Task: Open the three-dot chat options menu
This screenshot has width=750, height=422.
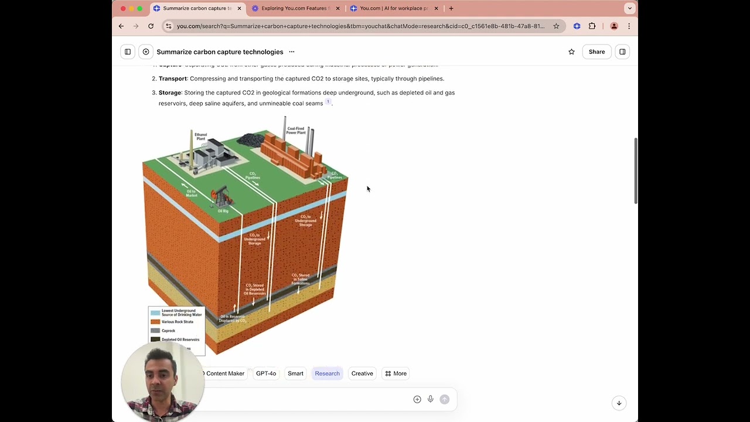Action: click(x=292, y=52)
